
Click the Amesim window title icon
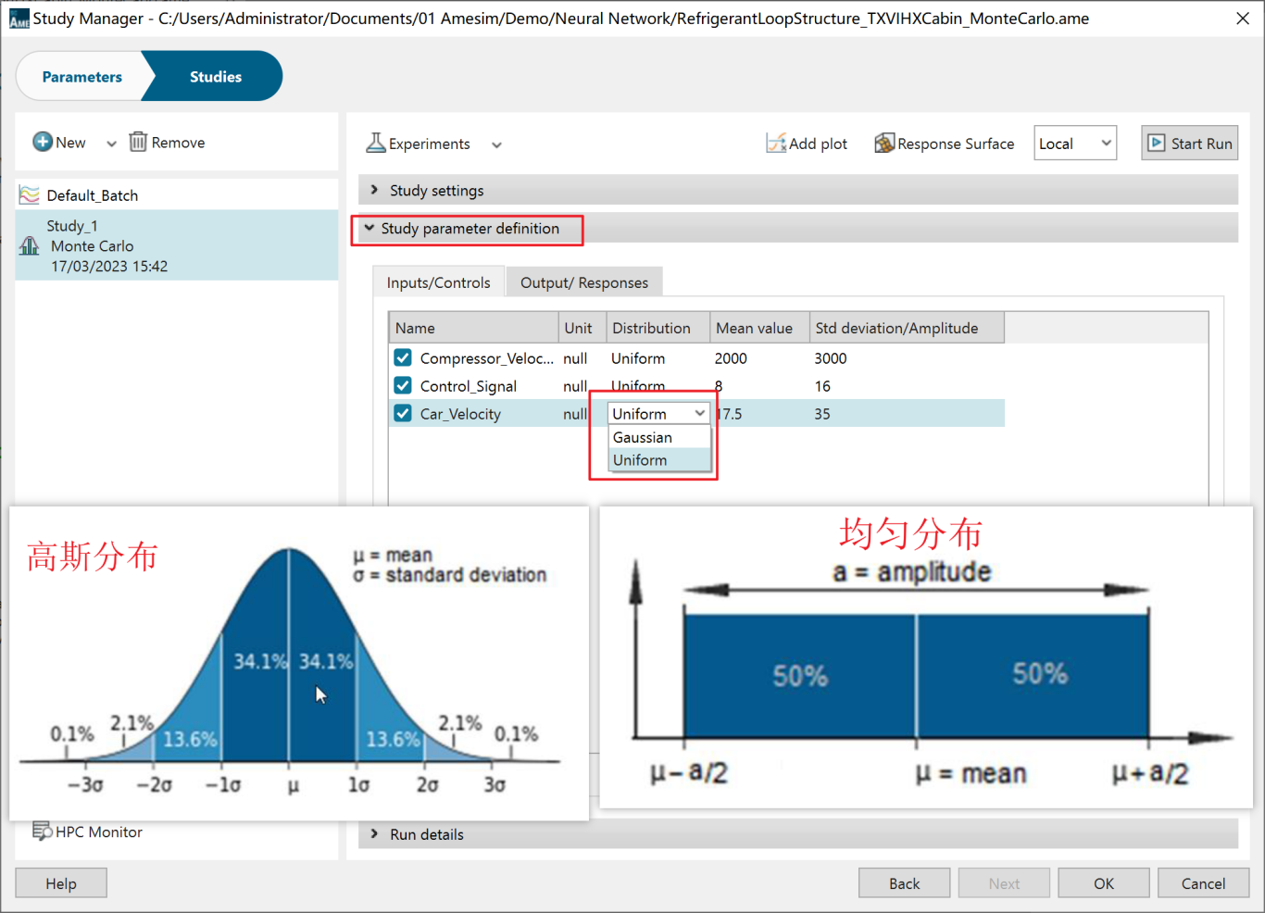pos(19,19)
